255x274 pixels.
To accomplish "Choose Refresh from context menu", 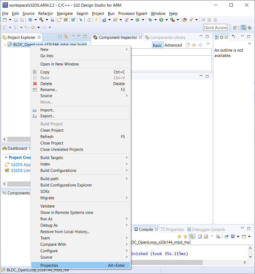I will pyautogui.click(x=81, y=137).
